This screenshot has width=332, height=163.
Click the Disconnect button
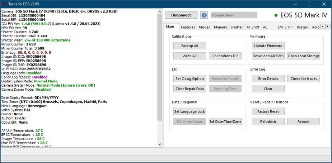click(x=181, y=15)
